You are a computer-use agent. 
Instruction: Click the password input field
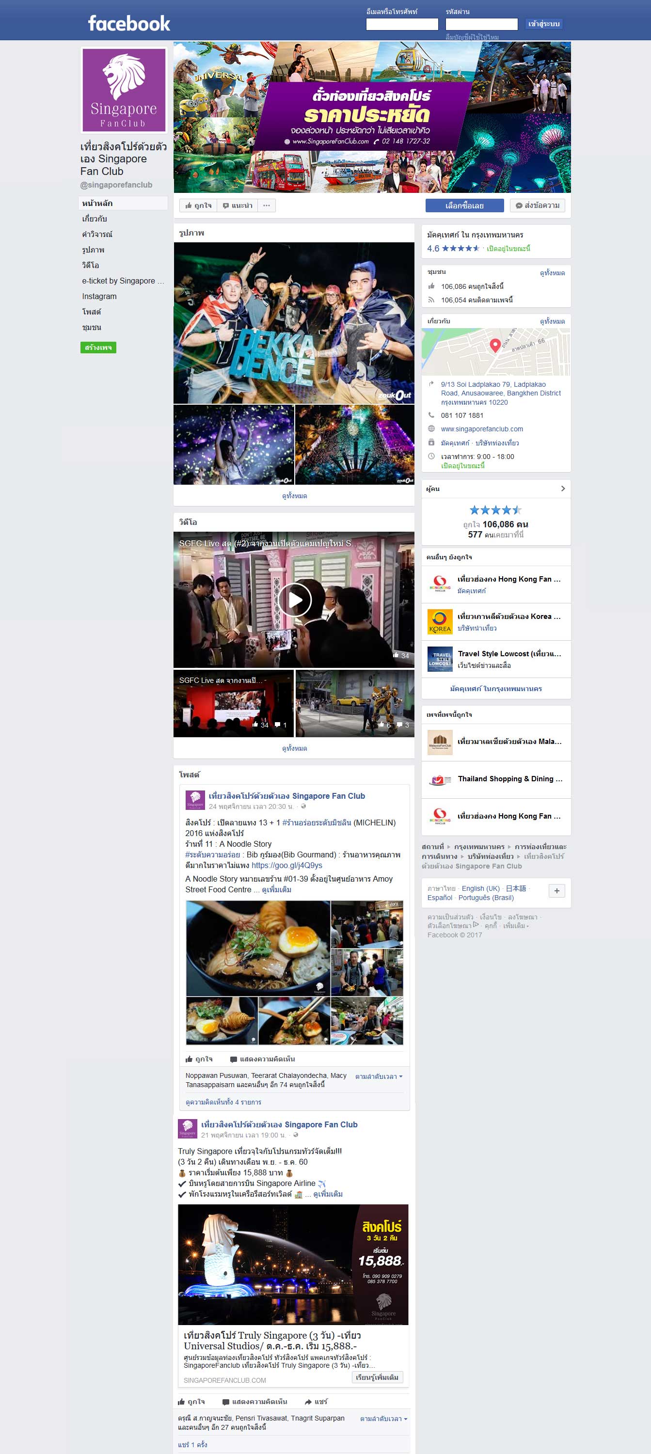(x=482, y=24)
